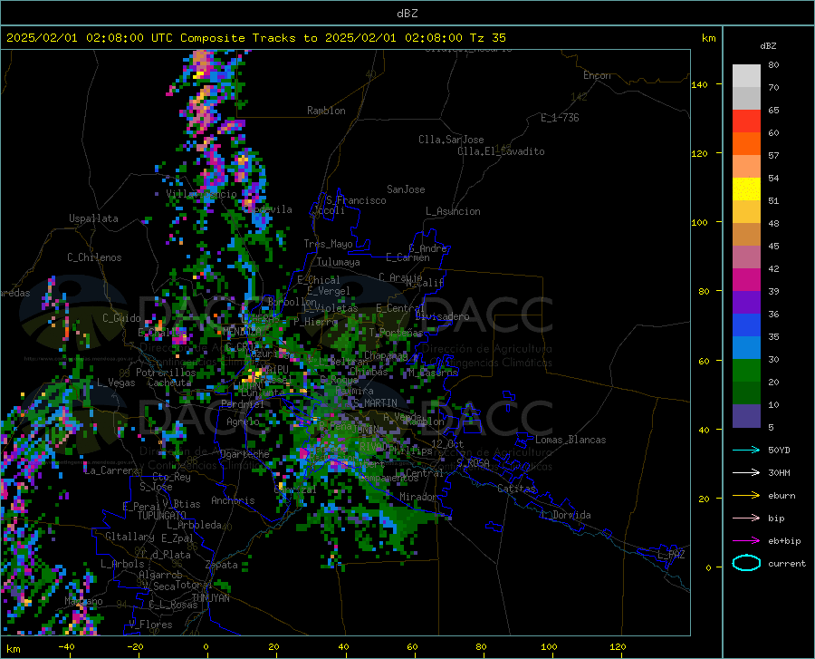Choose the gold 48–51 dBZ swatch
The height and width of the screenshot is (659, 815).
pyautogui.click(x=746, y=212)
